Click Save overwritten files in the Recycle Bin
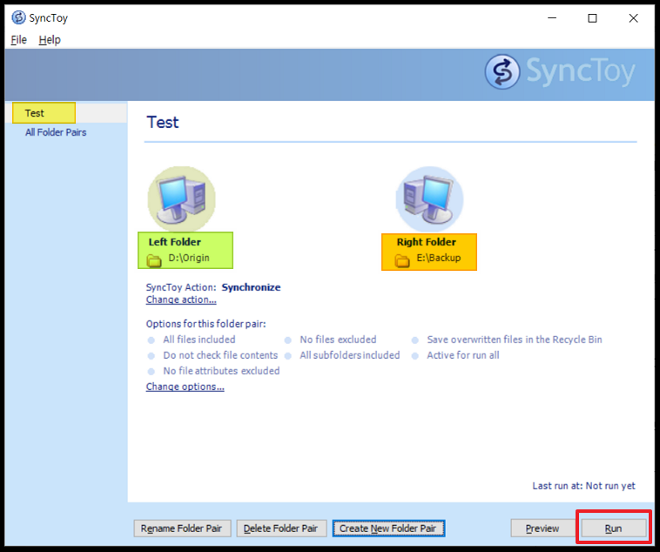 click(x=515, y=340)
